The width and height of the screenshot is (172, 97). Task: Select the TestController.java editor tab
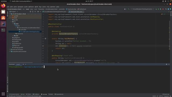pyautogui.click(x=76, y=12)
